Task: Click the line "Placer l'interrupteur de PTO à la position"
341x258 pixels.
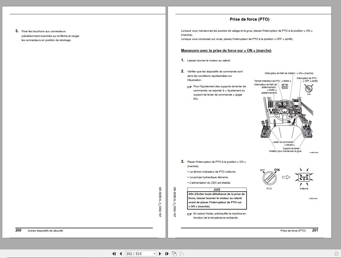Action: pyautogui.click(x=217, y=162)
